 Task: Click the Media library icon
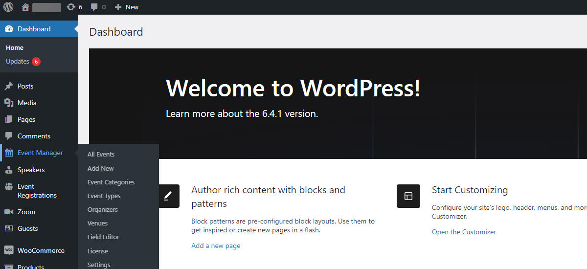pyautogui.click(x=9, y=103)
